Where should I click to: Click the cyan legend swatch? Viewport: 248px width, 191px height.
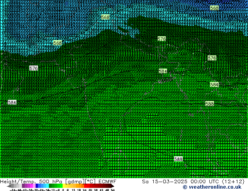[x=47, y=186]
